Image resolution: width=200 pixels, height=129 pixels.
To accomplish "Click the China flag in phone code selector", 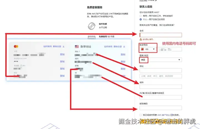I will 142,49.
